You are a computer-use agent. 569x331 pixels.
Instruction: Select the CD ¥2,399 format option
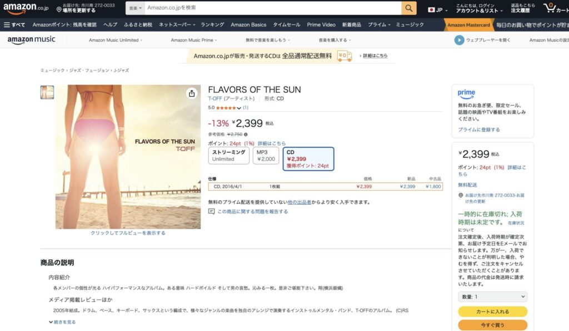click(x=308, y=158)
